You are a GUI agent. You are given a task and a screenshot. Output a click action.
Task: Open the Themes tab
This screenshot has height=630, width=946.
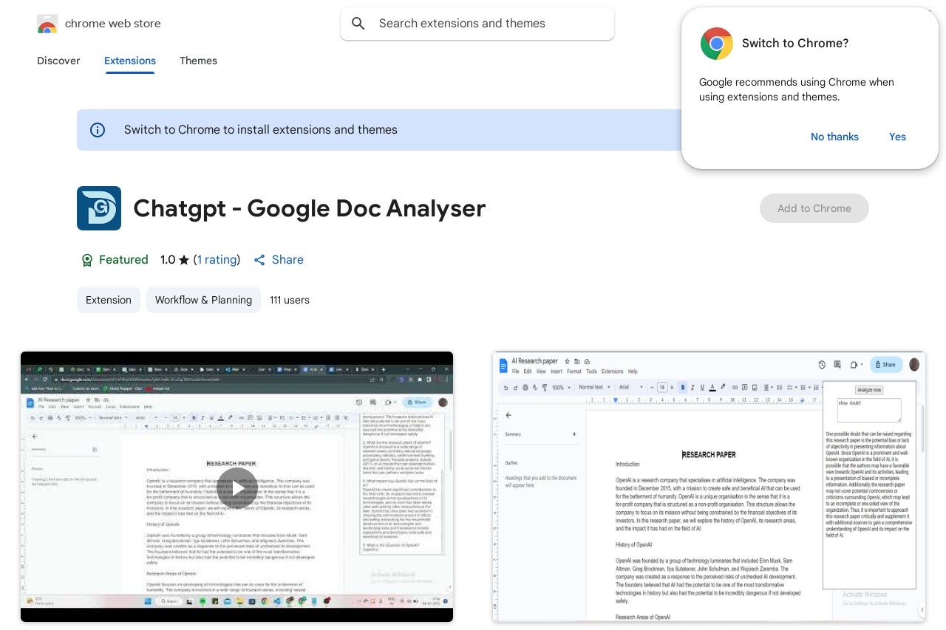coord(198,61)
